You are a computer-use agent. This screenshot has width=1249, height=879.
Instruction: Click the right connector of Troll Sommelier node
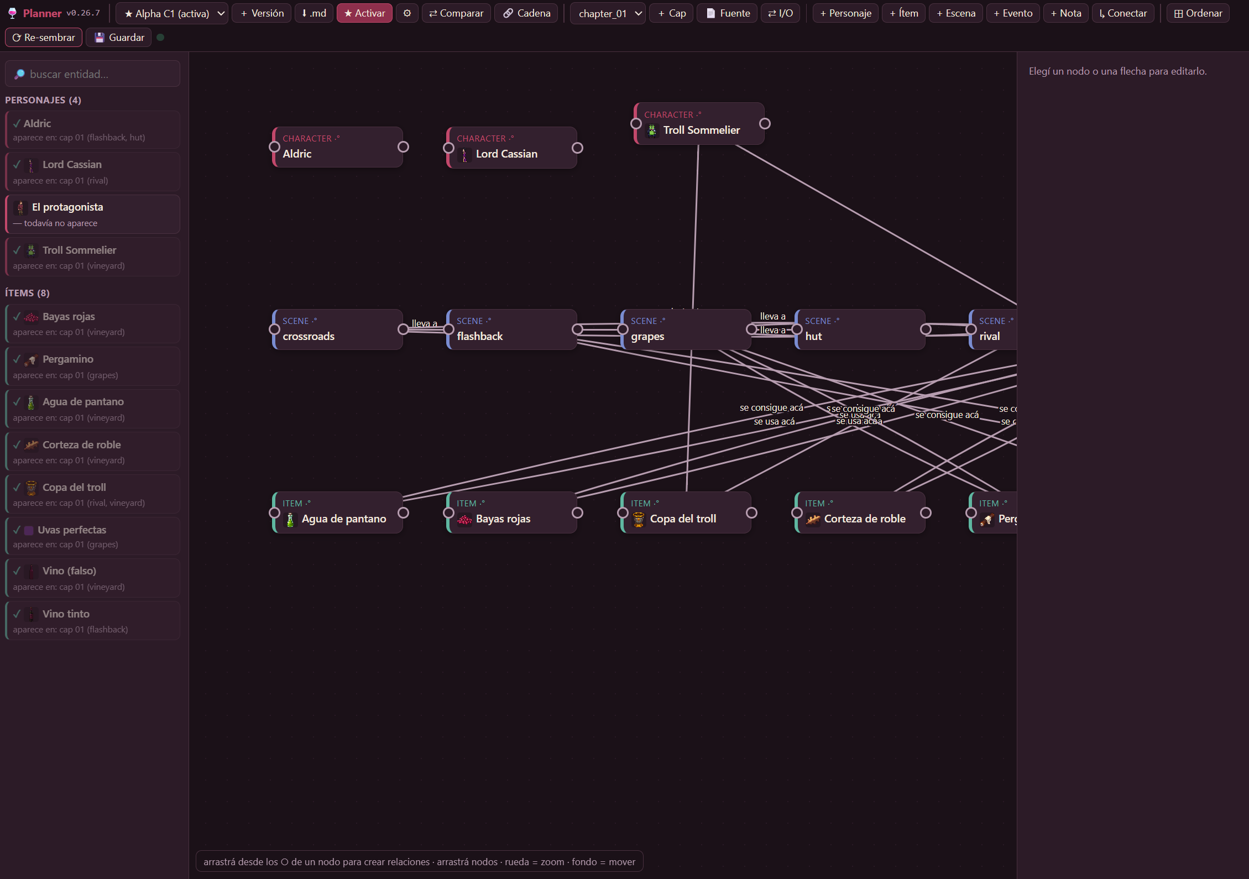tap(765, 124)
